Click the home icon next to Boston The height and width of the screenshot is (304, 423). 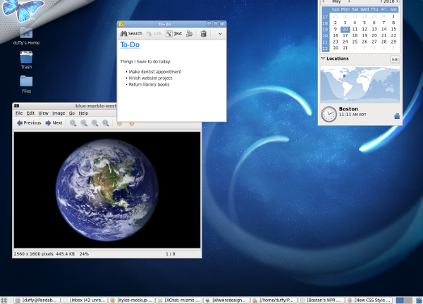[397, 116]
